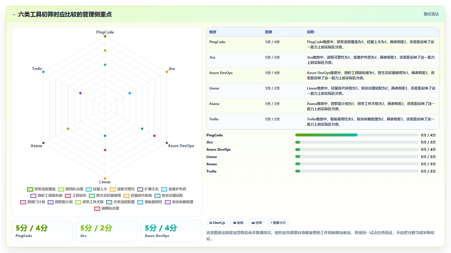The width and height of the screenshot is (451, 253).
Task: Hide the 轻量上手 dataset in the legend
Action: click(x=96, y=189)
